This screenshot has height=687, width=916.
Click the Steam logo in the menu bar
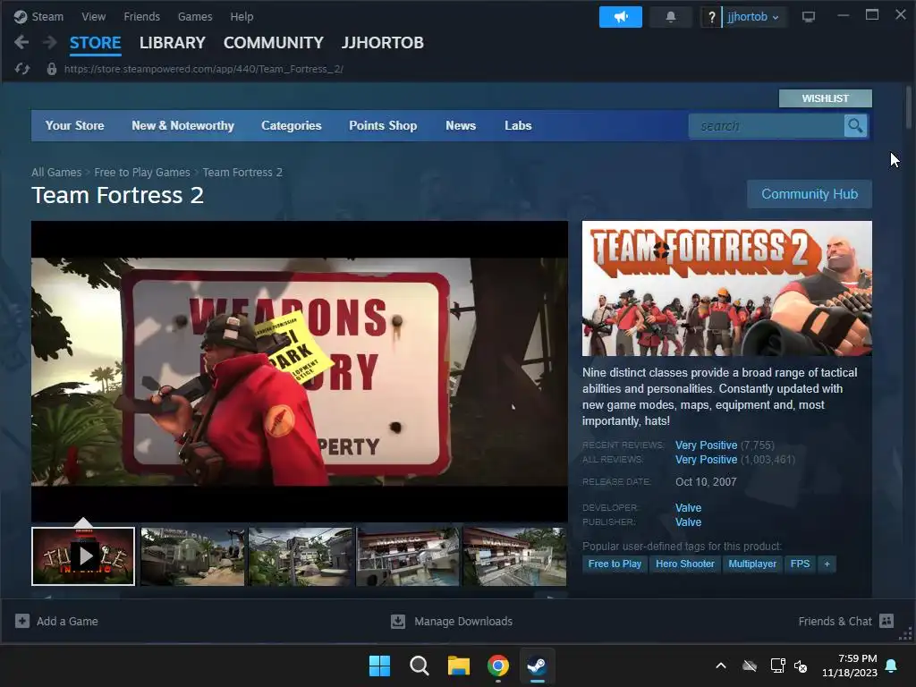click(x=21, y=17)
